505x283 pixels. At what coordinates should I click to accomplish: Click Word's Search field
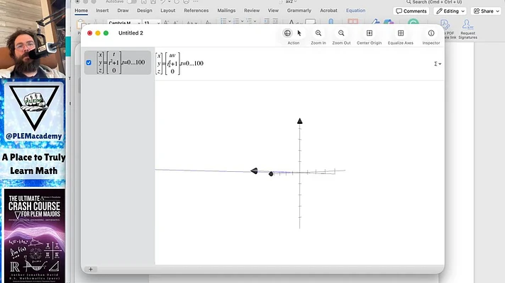point(434,2)
